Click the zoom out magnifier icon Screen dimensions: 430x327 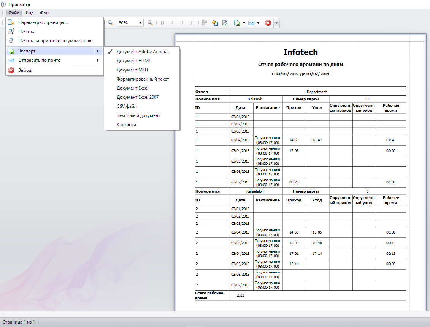[x=111, y=23]
